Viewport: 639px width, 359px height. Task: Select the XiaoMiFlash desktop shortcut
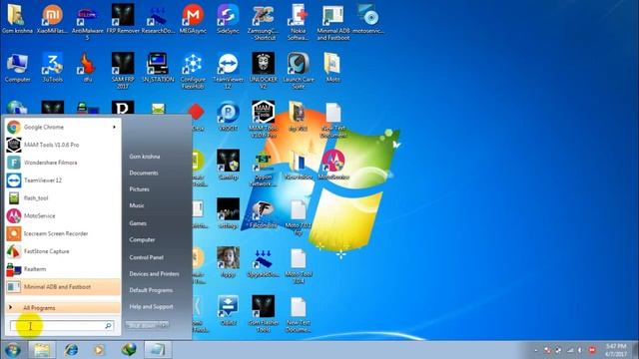(52, 19)
